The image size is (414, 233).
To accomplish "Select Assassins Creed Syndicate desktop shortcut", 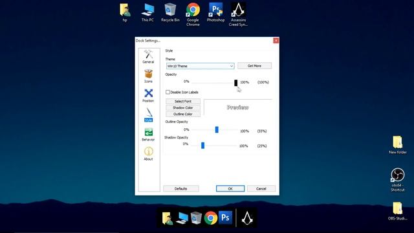I will pos(238,14).
